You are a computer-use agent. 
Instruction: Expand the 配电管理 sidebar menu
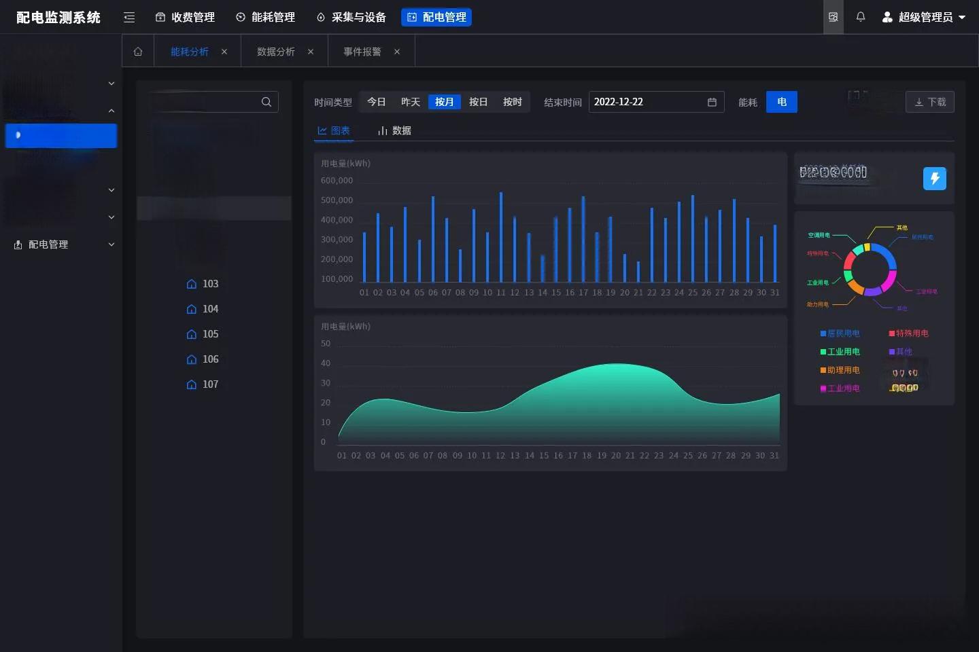click(x=64, y=244)
